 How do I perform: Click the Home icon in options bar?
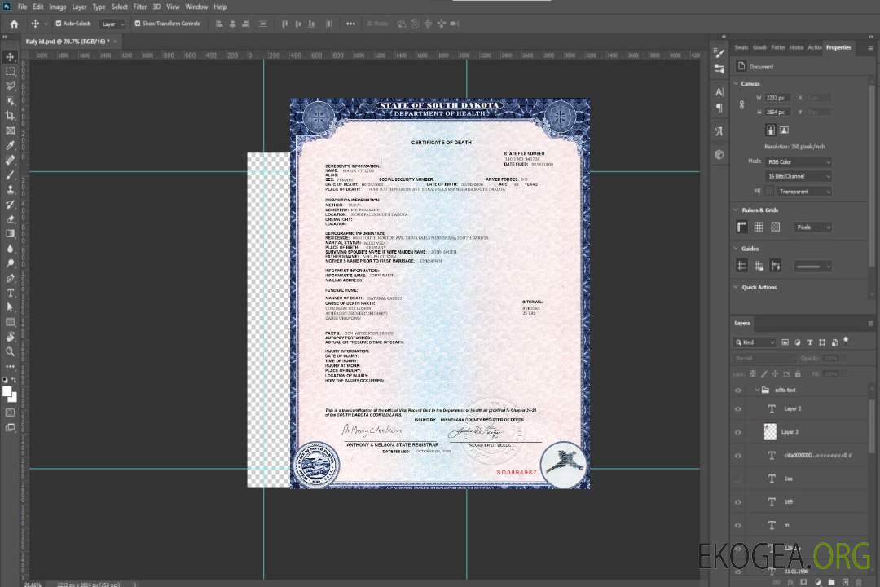point(14,24)
